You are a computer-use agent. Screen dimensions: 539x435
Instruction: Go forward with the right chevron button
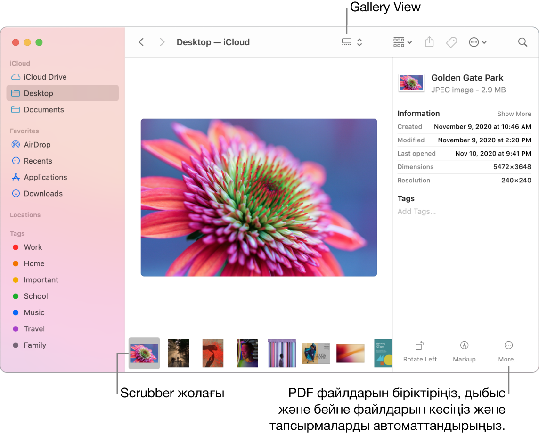click(x=162, y=42)
